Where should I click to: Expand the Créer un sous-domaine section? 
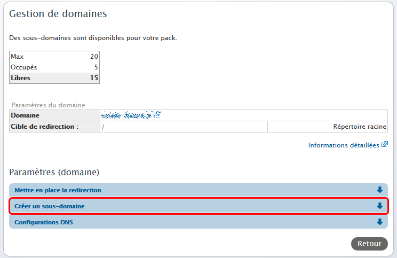click(50, 206)
